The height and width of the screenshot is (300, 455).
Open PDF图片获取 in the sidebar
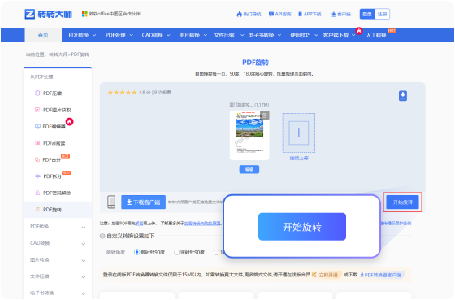point(53,110)
